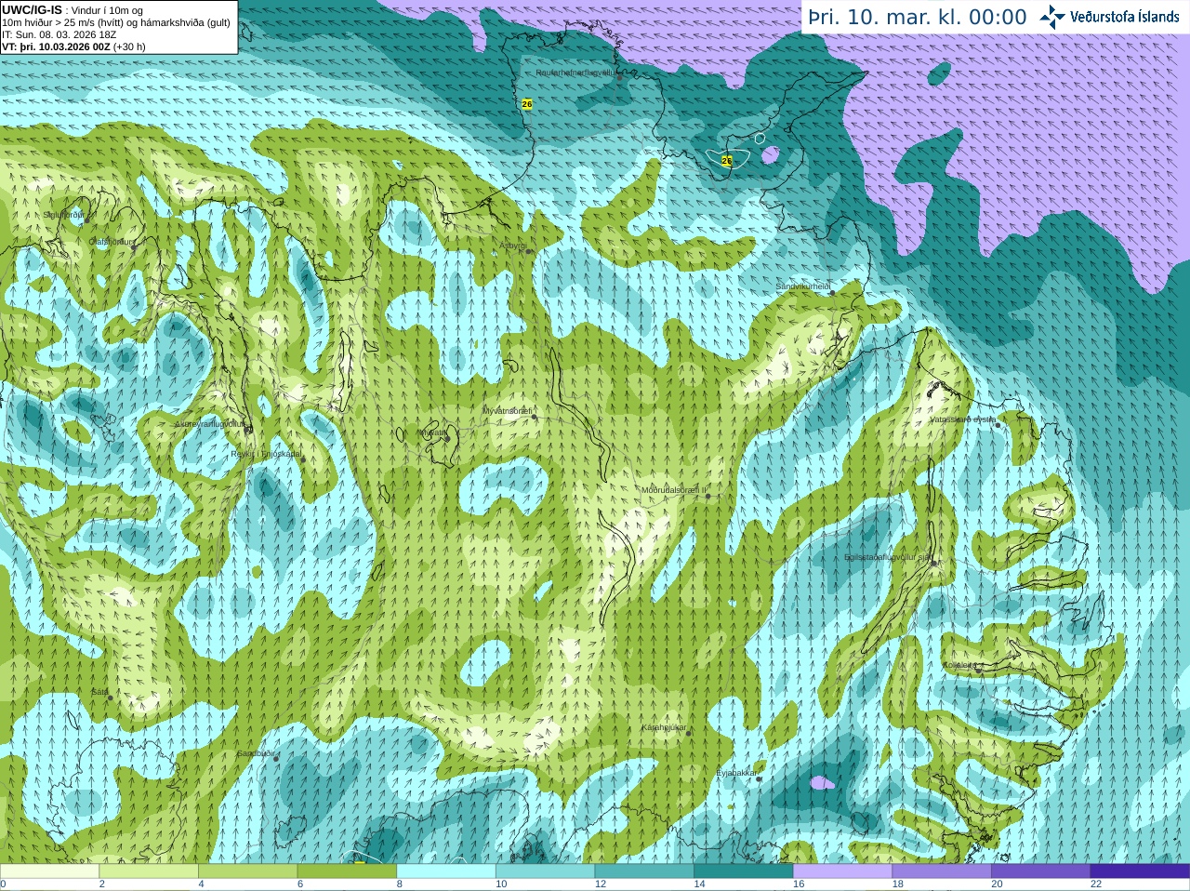Select the Akureyrarflugvöllur station label
This screenshot has height=891, width=1190.
click(x=211, y=424)
